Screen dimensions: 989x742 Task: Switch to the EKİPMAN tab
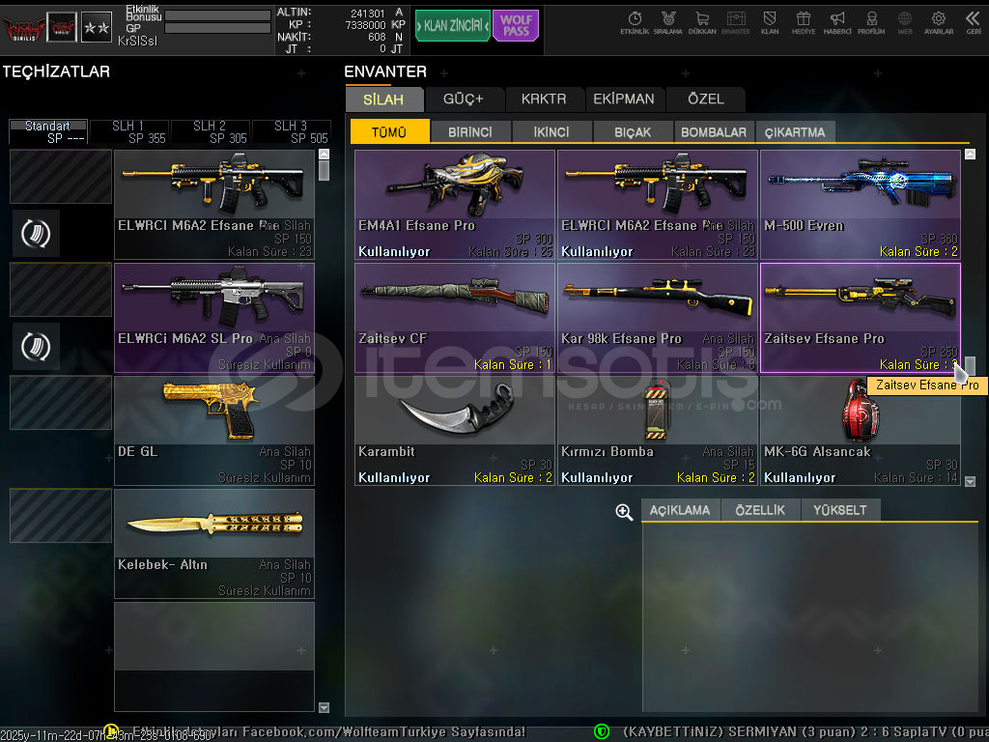coord(624,100)
